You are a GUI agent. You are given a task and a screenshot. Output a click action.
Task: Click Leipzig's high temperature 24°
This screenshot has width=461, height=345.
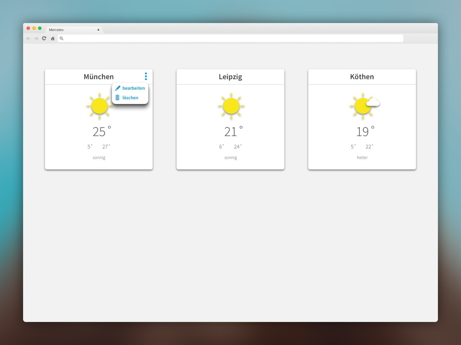(238, 147)
